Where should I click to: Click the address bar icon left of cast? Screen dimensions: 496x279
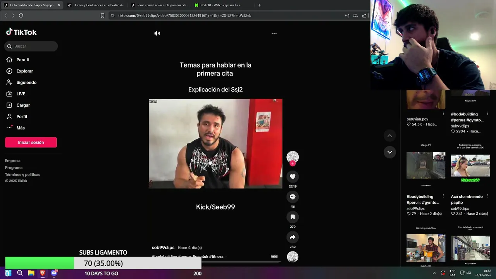[347, 15]
